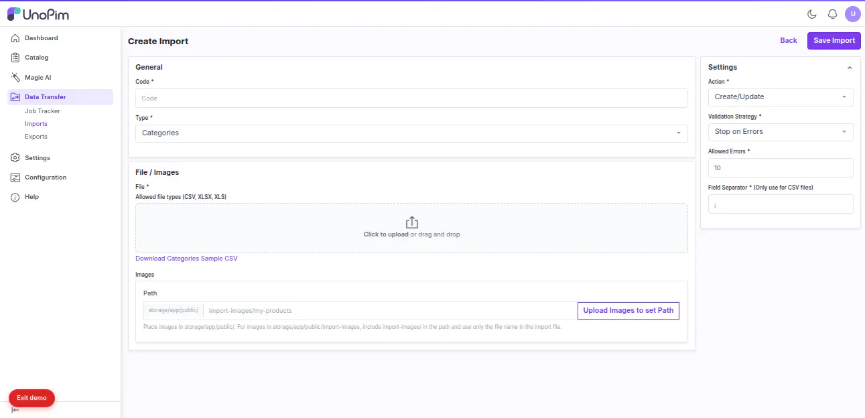The height and width of the screenshot is (418, 865).
Task: Open Validation Strategy dropdown
Action: [x=781, y=132]
